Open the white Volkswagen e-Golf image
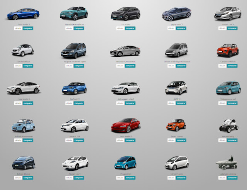Image resolution: width=247 pixels, height=190 pixels. click(125, 88)
